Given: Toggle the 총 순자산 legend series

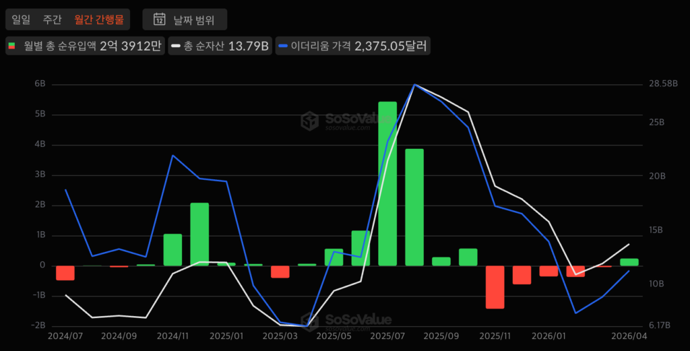Looking at the screenshot, I should coord(220,46).
